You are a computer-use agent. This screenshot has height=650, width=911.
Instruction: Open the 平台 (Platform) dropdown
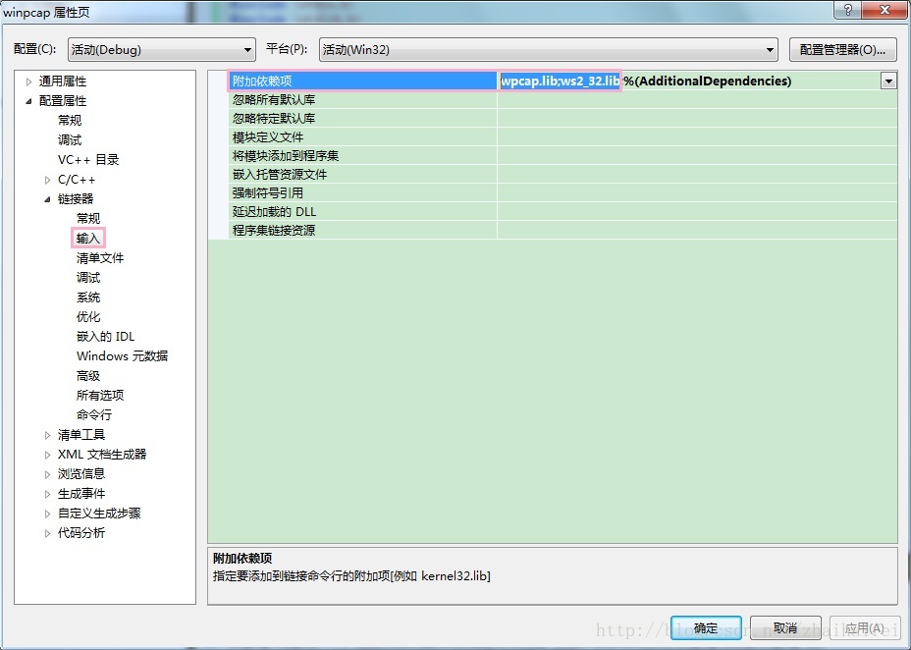[x=549, y=50]
